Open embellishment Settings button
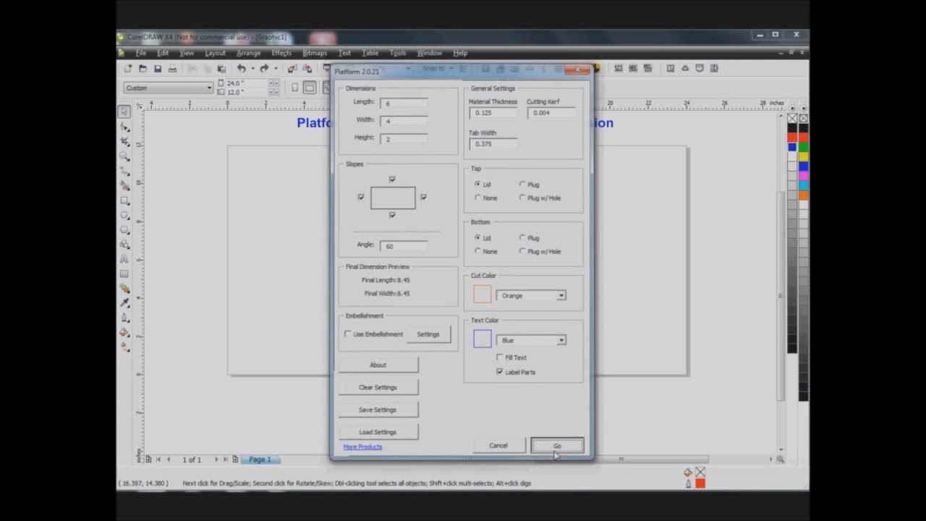 click(428, 334)
